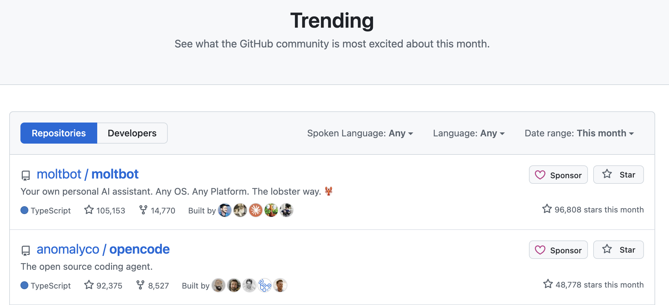Click the star icon beside 105,153
Image resolution: width=669 pixels, height=305 pixels.
[89, 210]
